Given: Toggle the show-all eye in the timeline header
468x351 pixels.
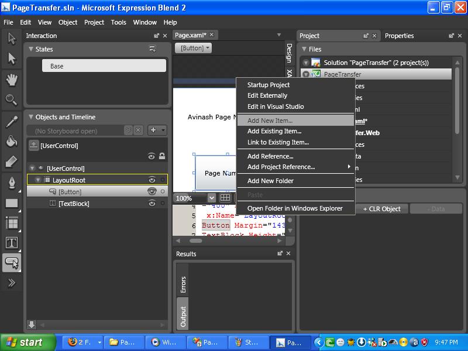Looking at the screenshot, I should click(x=152, y=156).
